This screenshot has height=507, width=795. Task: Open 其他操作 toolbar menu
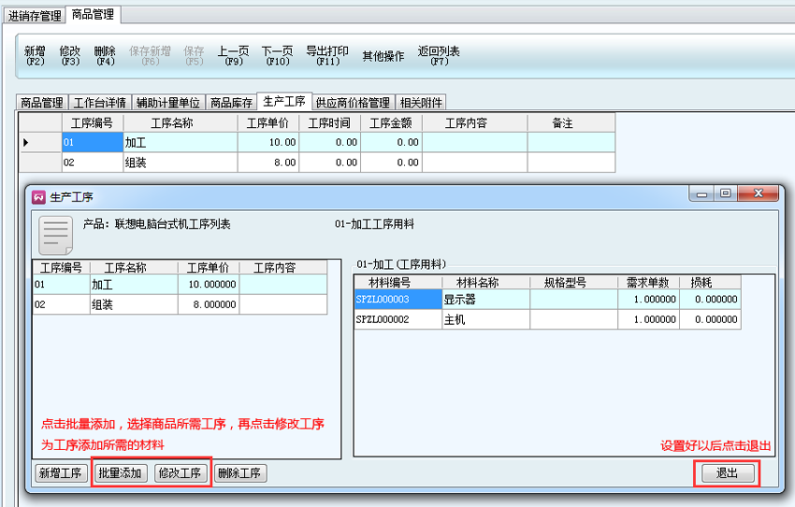(x=383, y=56)
